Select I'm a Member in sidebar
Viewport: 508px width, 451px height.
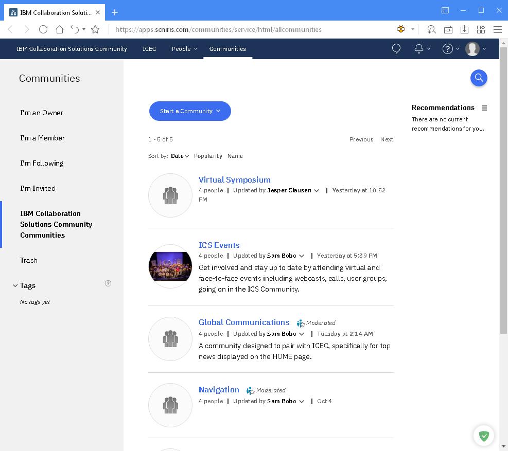(42, 138)
